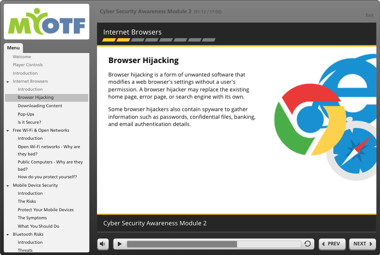
Task: Open the Welcome menu item
Action: pos(22,57)
